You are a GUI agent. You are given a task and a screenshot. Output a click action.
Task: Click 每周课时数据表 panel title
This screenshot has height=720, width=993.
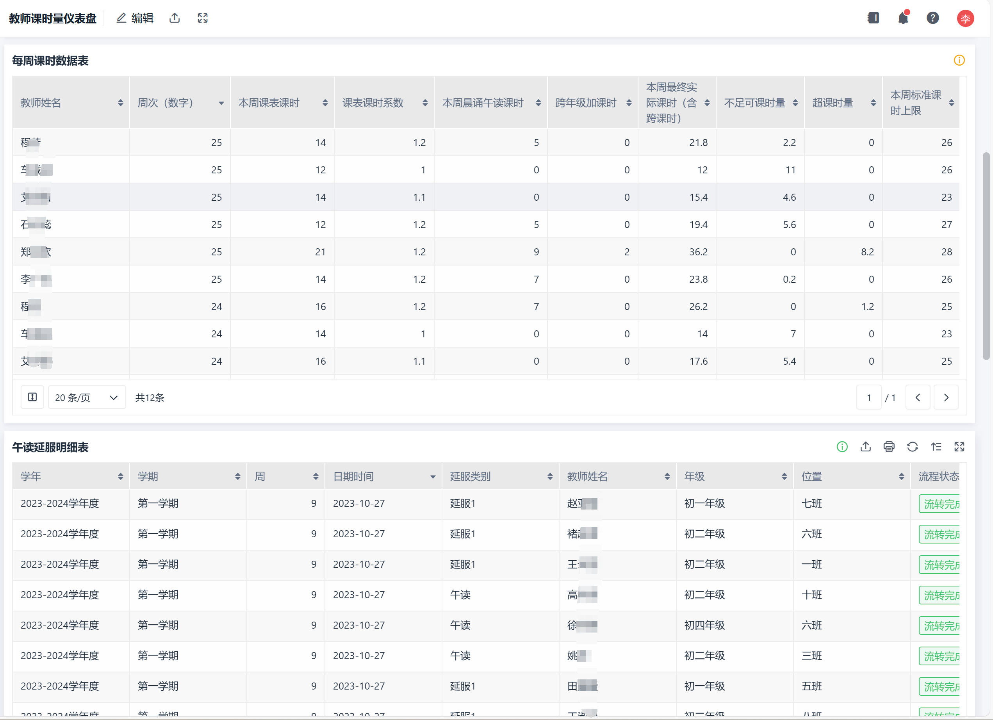point(50,61)
